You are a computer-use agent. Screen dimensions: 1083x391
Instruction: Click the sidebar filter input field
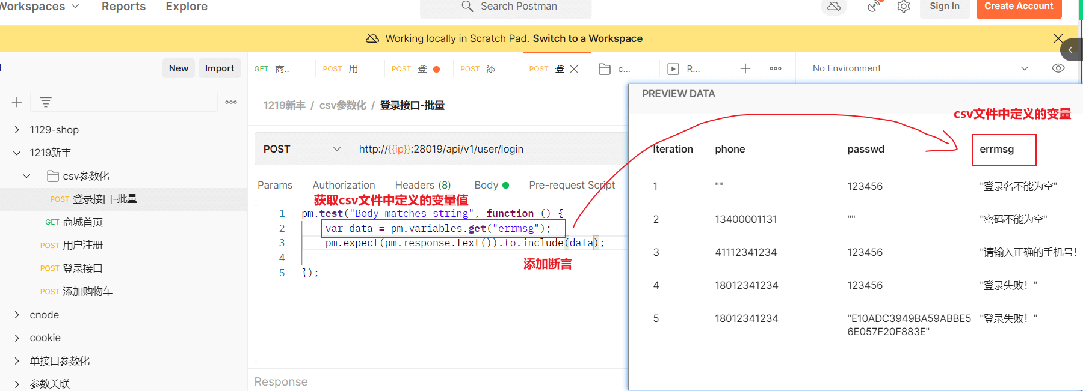point(124,102)
